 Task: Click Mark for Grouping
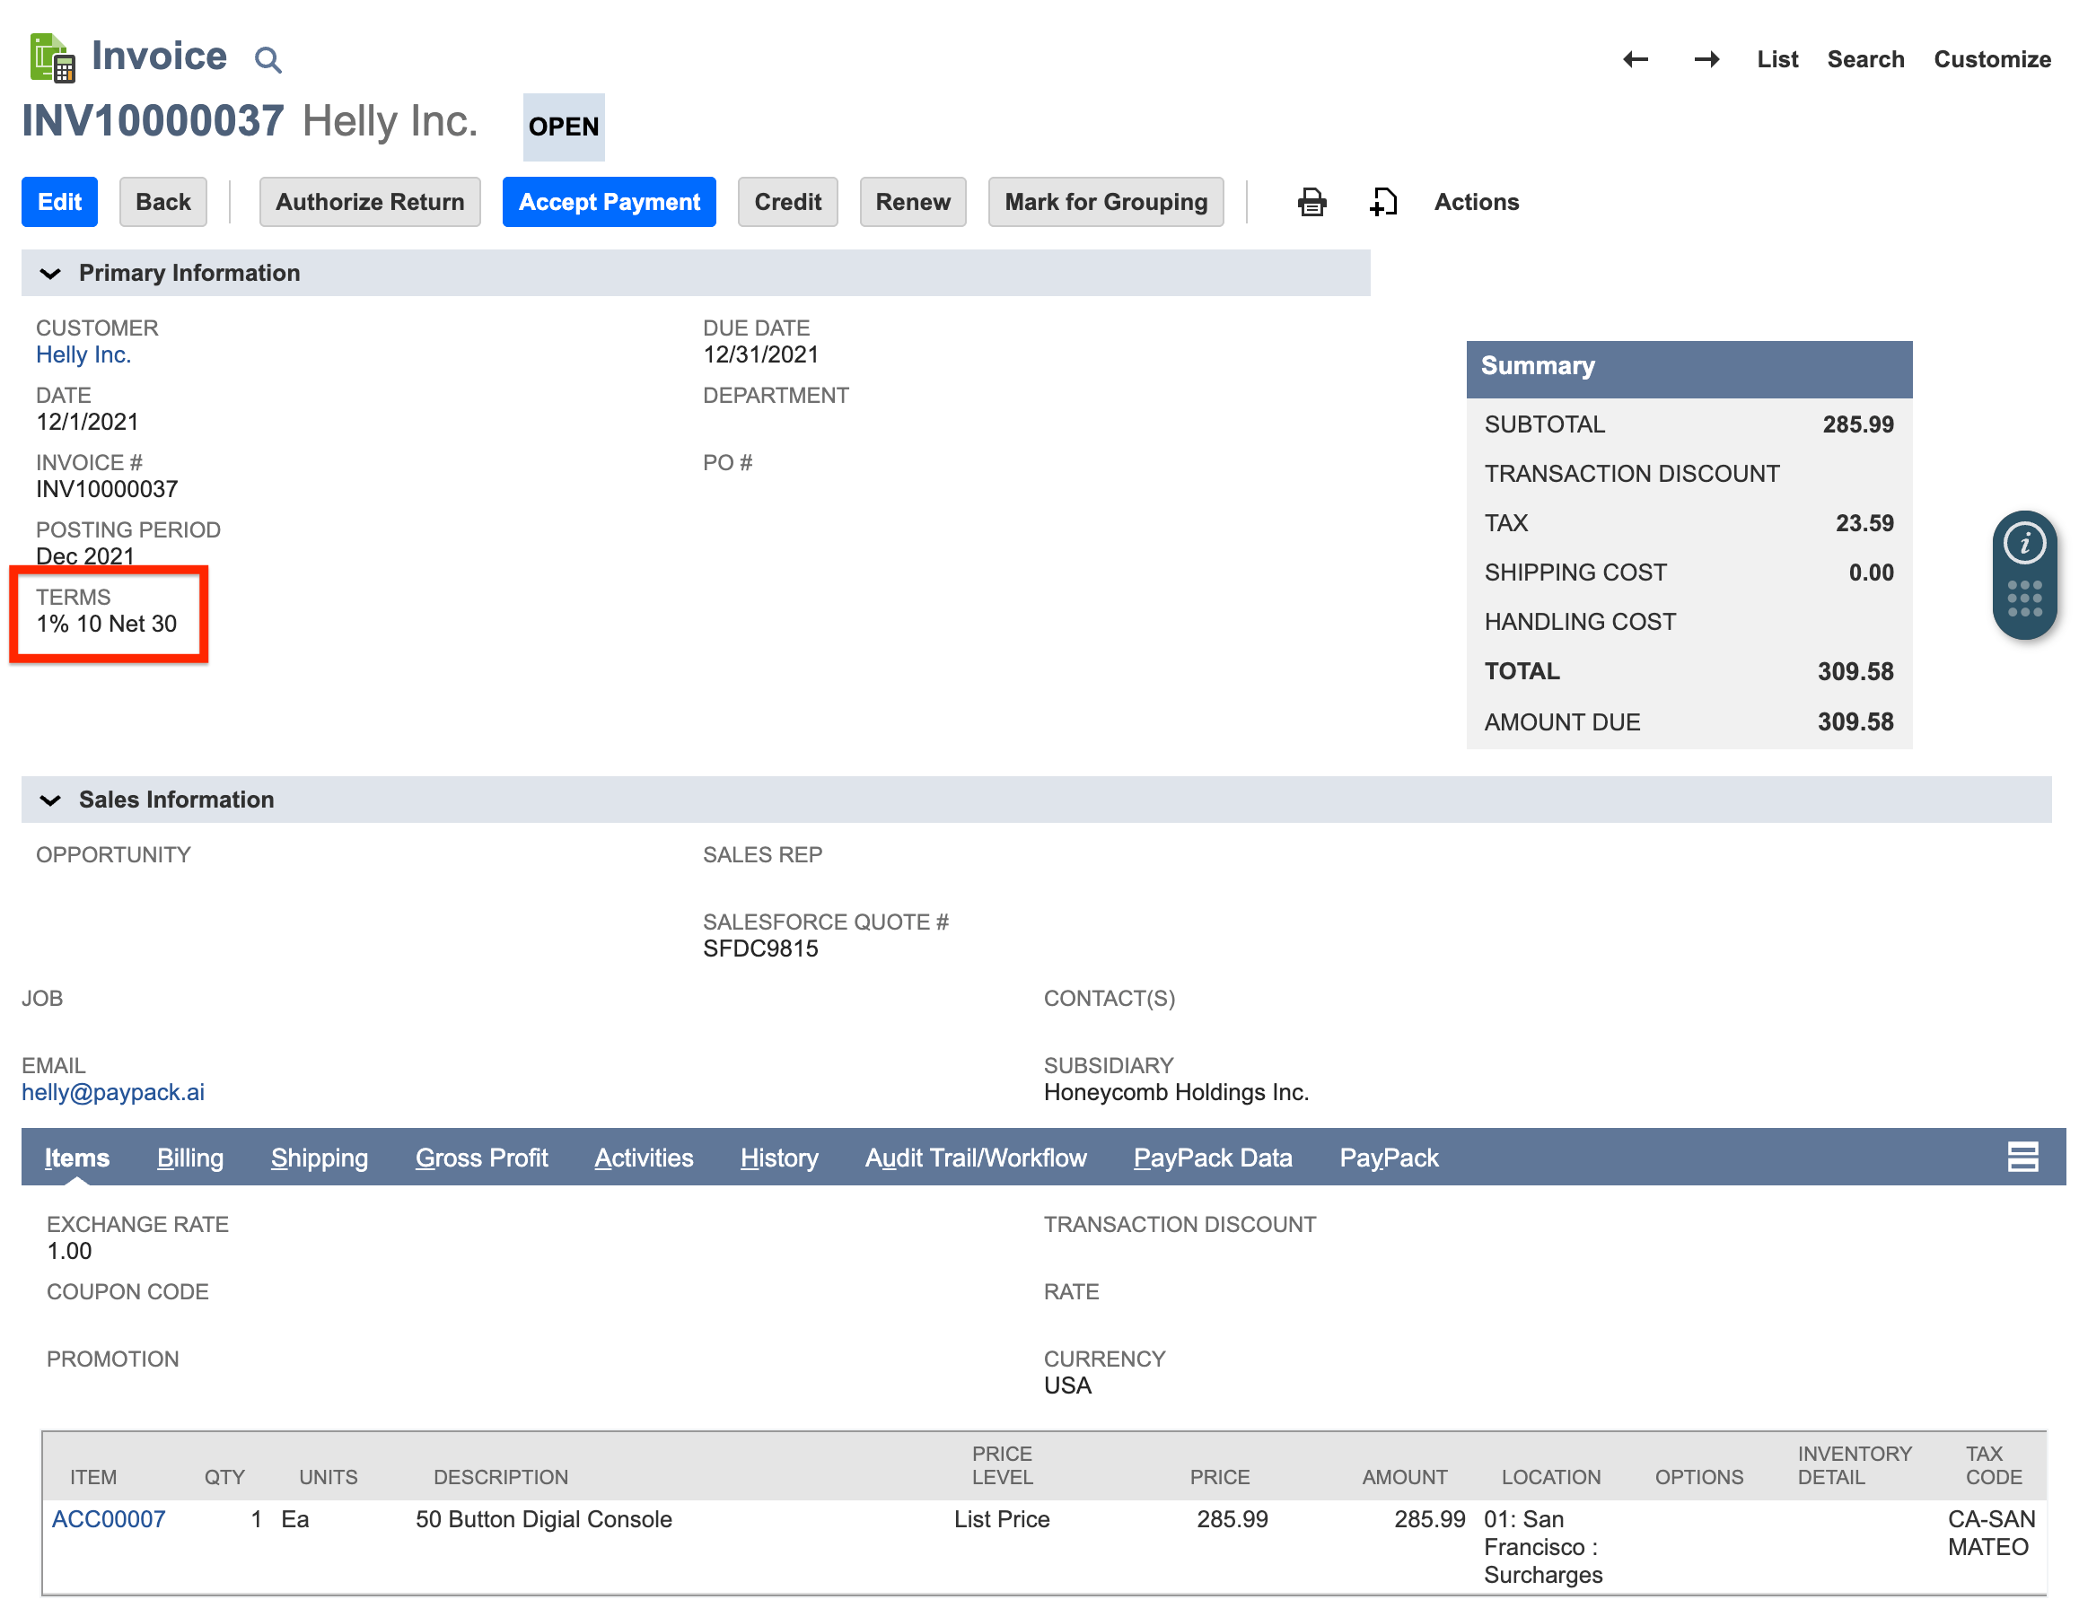click(x=1105, y=202)
